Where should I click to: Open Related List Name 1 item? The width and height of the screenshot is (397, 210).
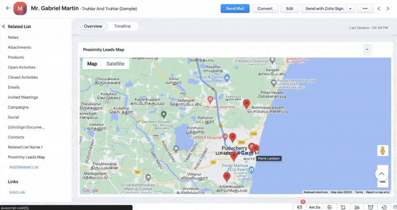click(x=25, y=147)
